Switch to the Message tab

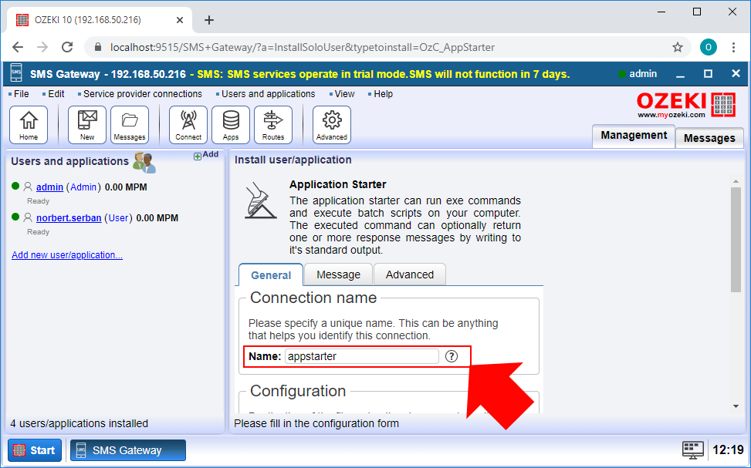[x=338, y=274]
